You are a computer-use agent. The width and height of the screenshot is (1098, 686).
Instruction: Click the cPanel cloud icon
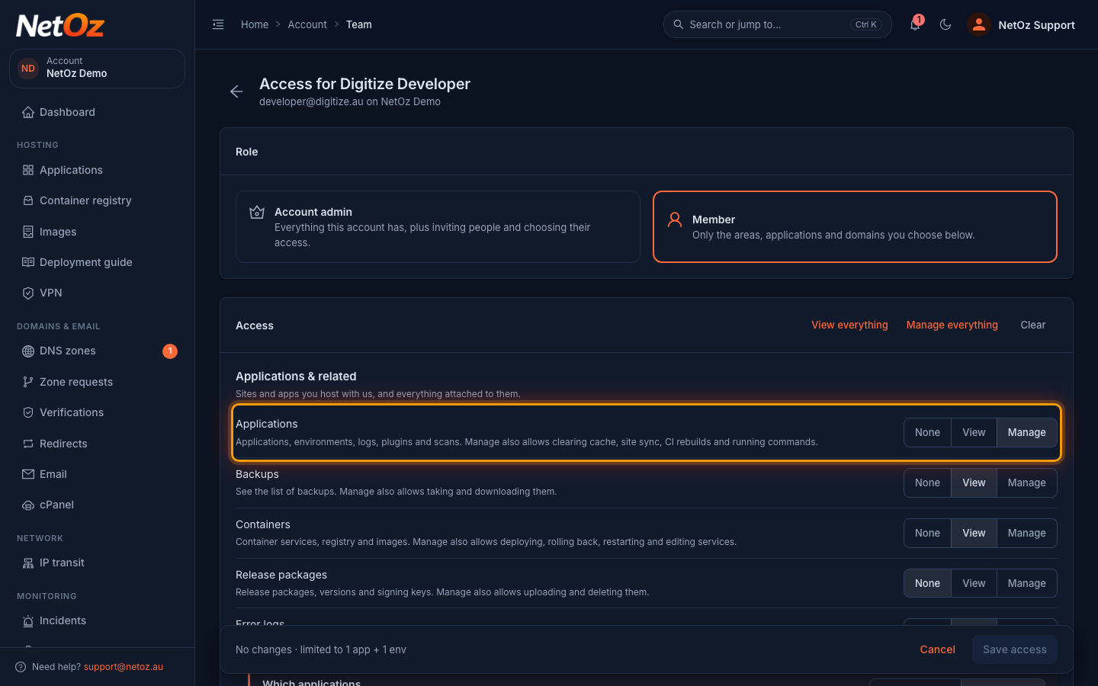click(x=28, y=505)
